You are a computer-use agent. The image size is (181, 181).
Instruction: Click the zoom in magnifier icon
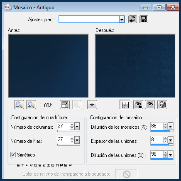[31, 105]
